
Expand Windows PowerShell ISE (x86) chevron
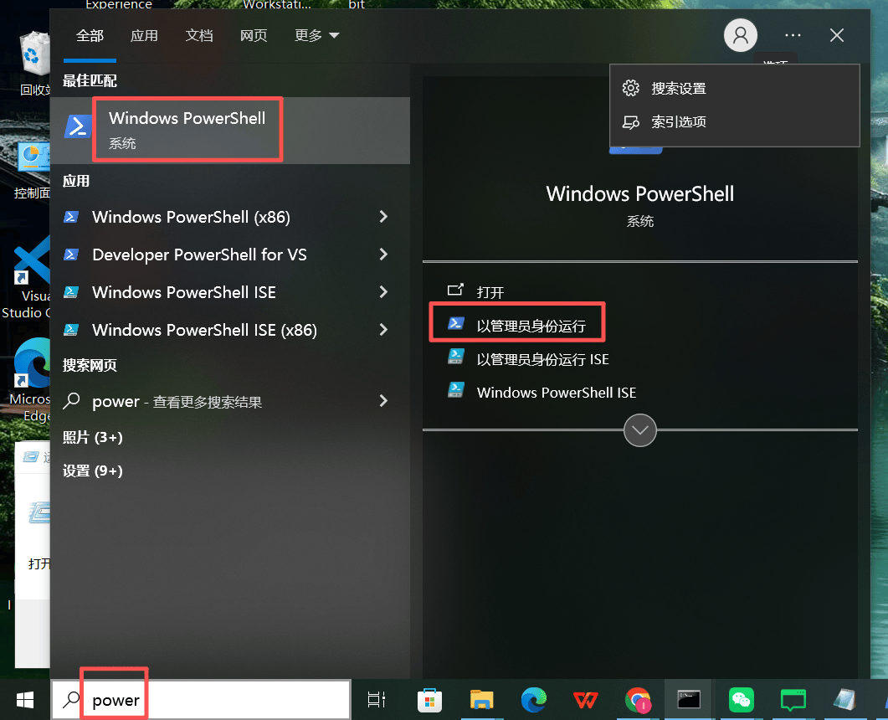click(383, 329)
